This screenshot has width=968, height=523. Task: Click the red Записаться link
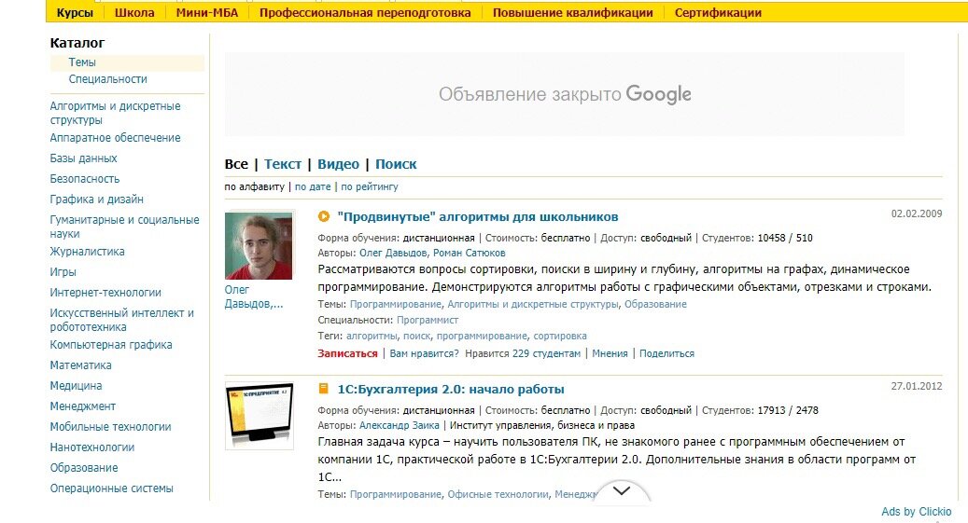(347, 353)
